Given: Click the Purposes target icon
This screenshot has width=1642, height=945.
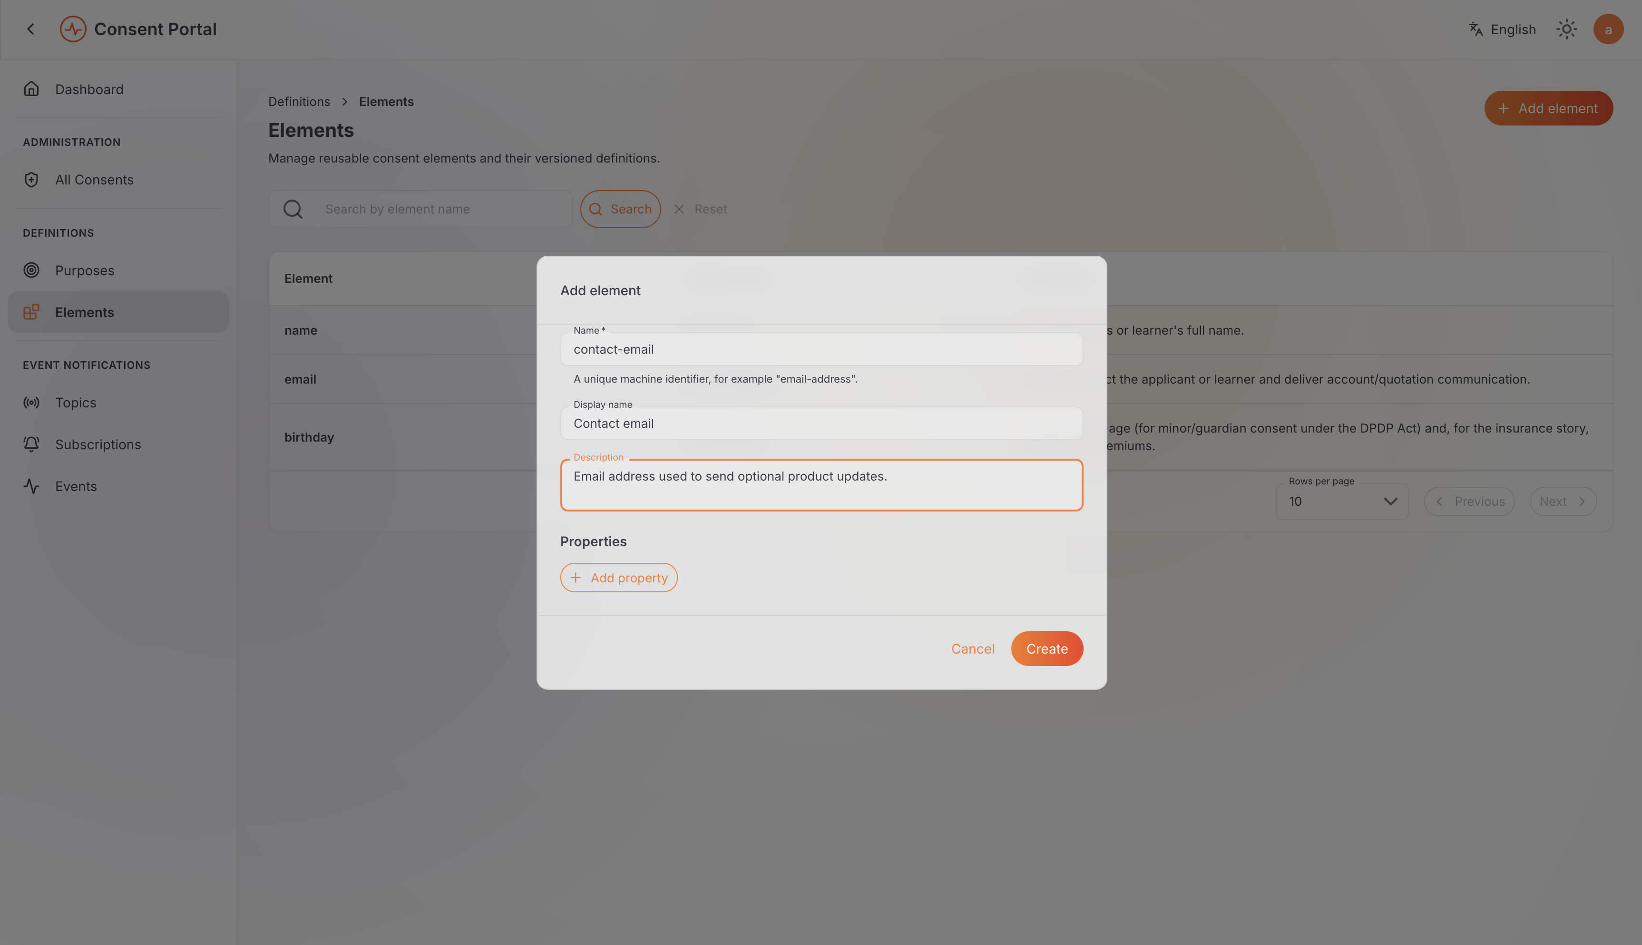Looking at the screenshot, I should (31, 270).
